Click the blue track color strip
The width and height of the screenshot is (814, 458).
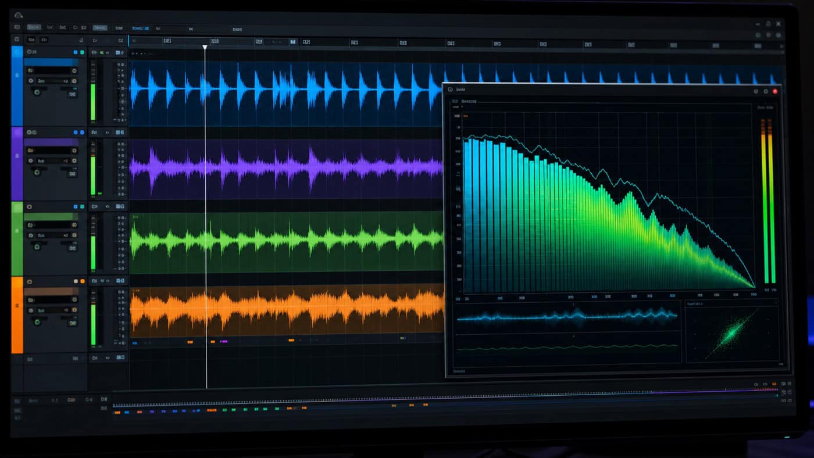[x=17, y=86]
